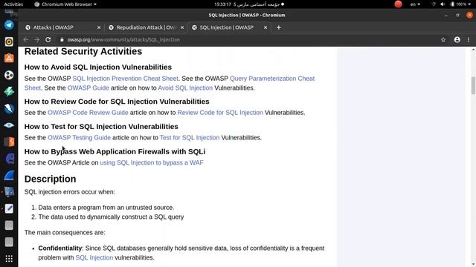Image resolution: width=476 pixels, height=267 pixels.
Task: Launch the Wireshark shark-fin dock icon
Action: pyautogui.click(x=9, y=175)
